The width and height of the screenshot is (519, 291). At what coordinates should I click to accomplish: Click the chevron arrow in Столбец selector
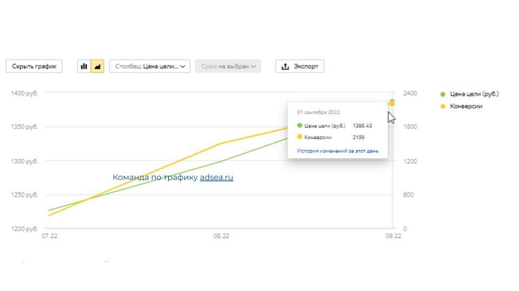pyautogui.click(x=183, y=66)
